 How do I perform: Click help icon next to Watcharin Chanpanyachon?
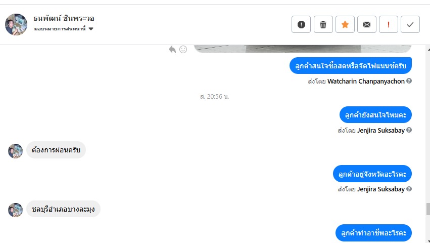coord(409,81)
